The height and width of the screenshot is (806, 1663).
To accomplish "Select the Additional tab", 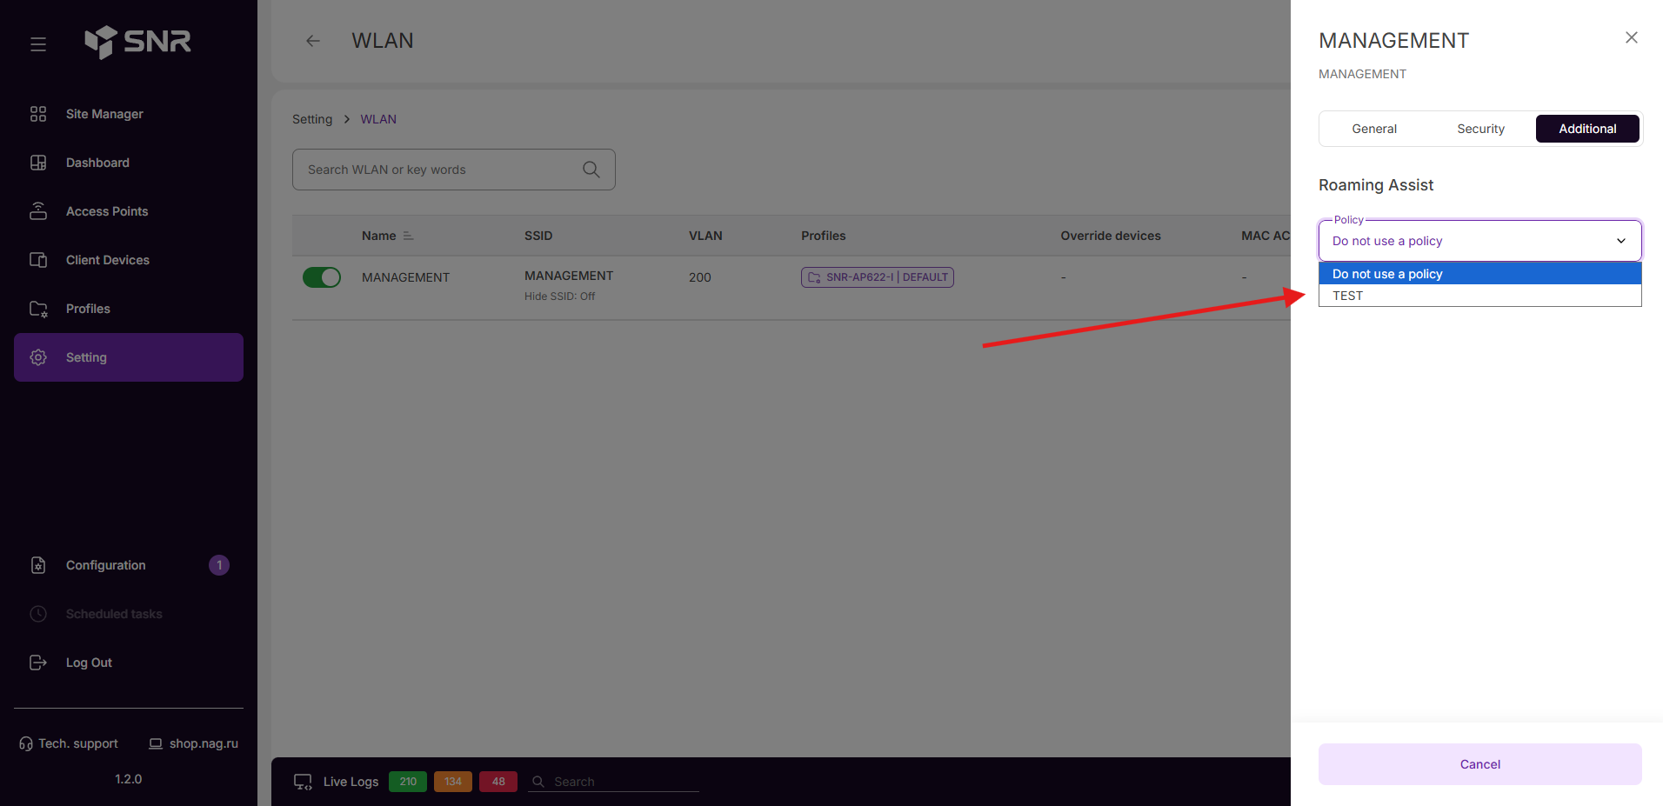I will [x=1587, y=129].
